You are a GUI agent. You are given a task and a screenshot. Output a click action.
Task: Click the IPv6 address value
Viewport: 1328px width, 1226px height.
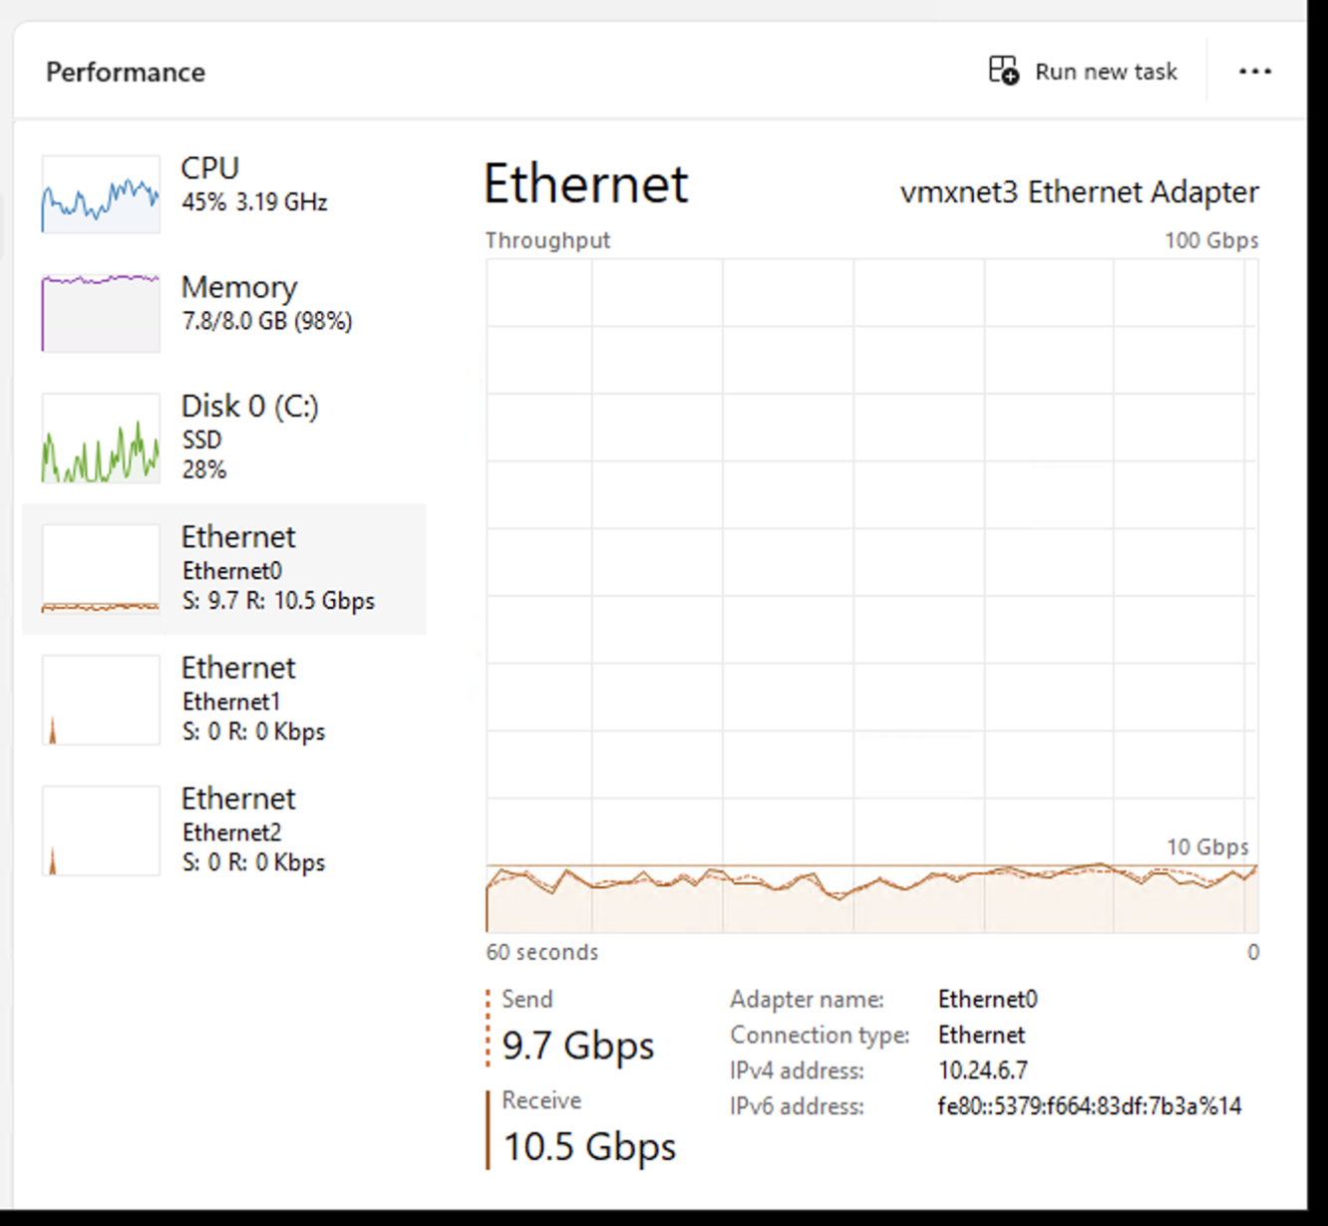click(1090, 1106)
